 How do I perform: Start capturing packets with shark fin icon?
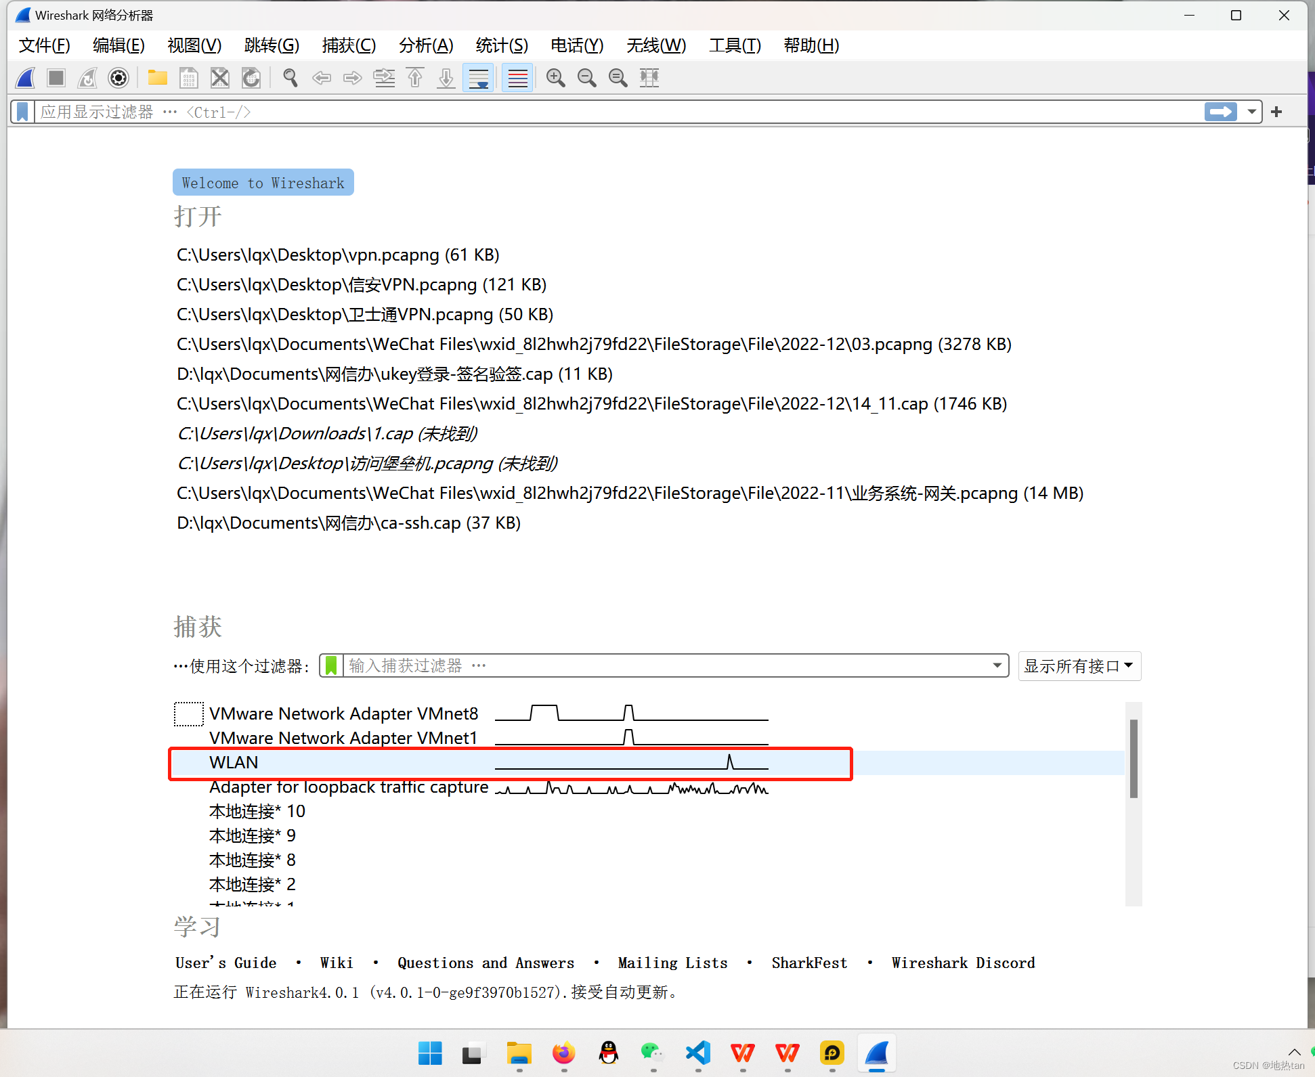26,78
